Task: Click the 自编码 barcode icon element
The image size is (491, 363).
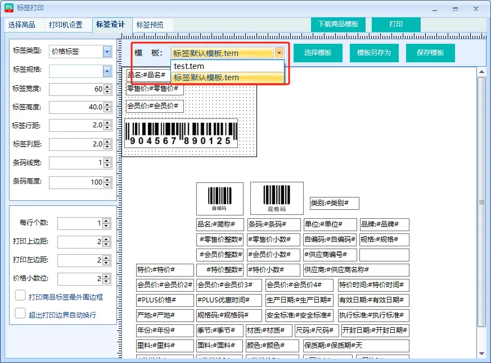Action: (x=220, y=199)
